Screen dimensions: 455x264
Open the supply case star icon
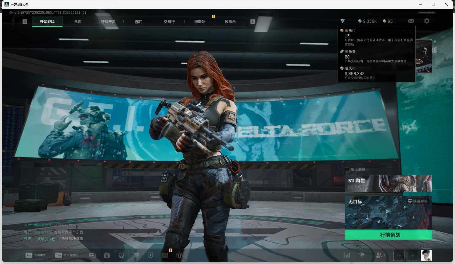(107, 255)
